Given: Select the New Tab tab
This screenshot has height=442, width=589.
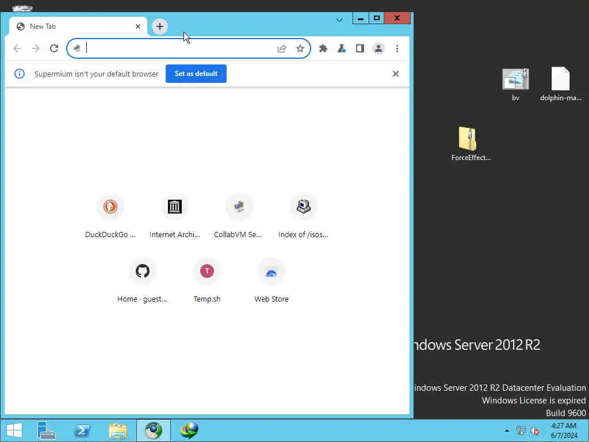Looking at the screenshot, I should pos(78,26).
